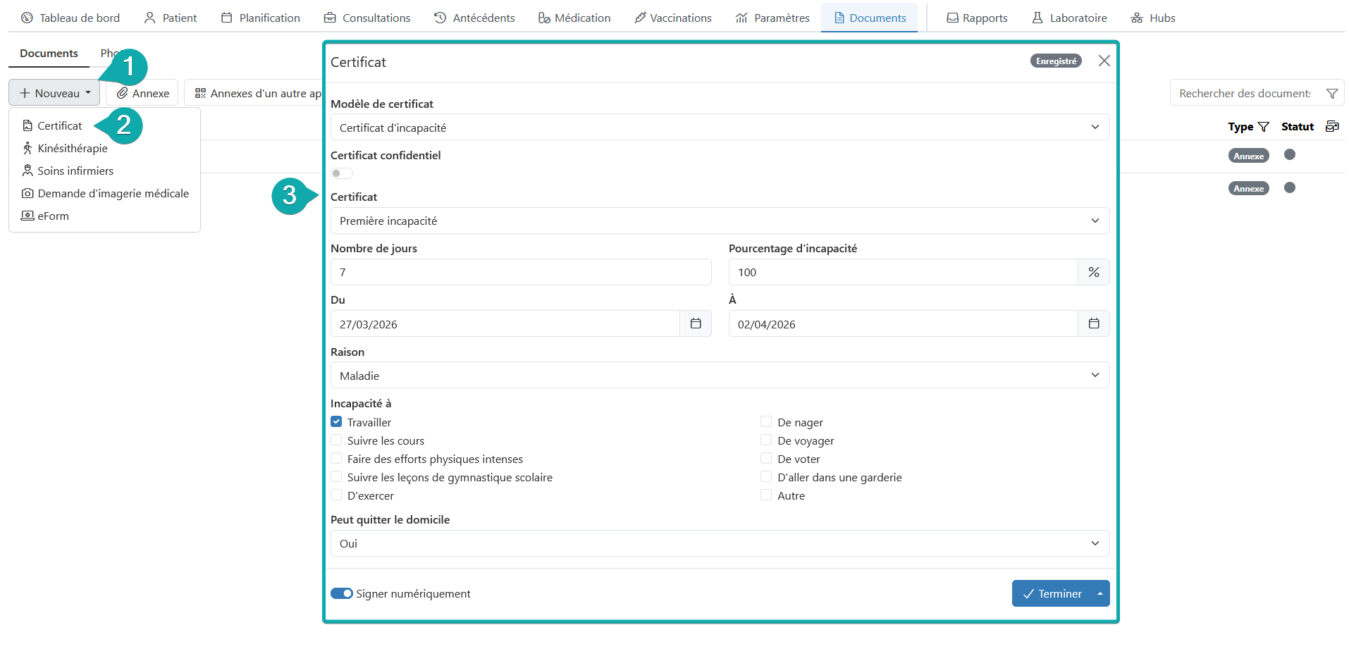Image resolution: width=1349 pixels, height=649 pixels.
Task: Select the Rapports tab
Action: click(977, 18)
